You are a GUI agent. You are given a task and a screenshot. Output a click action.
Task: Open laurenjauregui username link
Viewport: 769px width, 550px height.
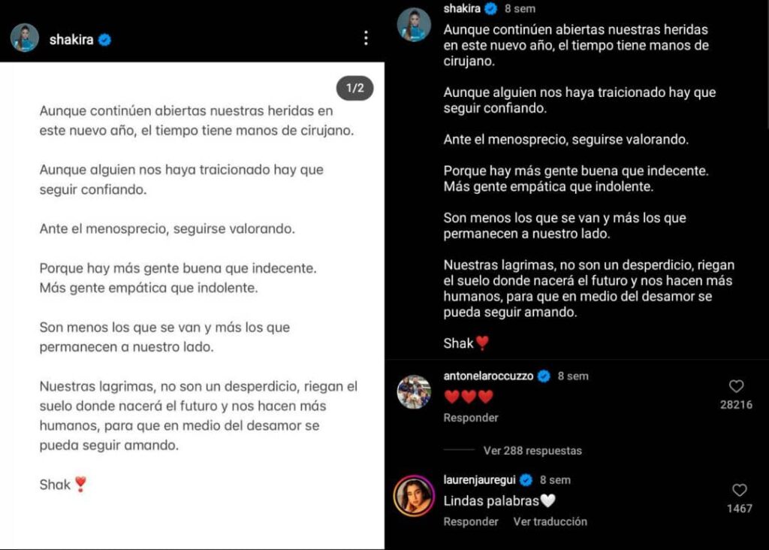point(480,480)
